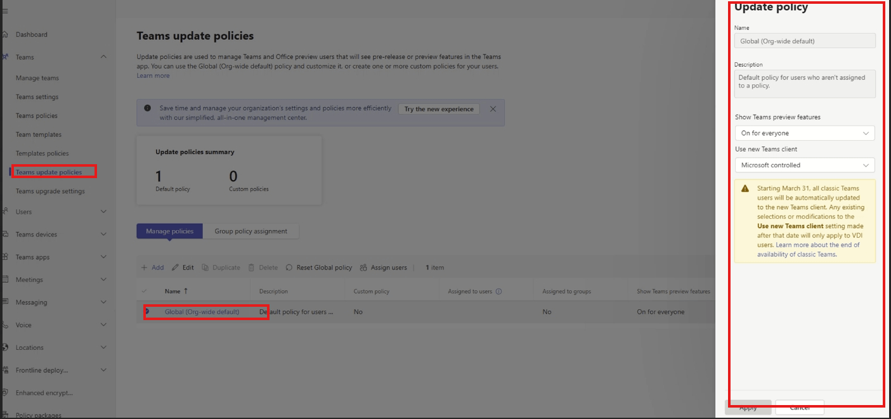Open Teams upgrade settings page
891x419 pixels.
click(50, 191)
